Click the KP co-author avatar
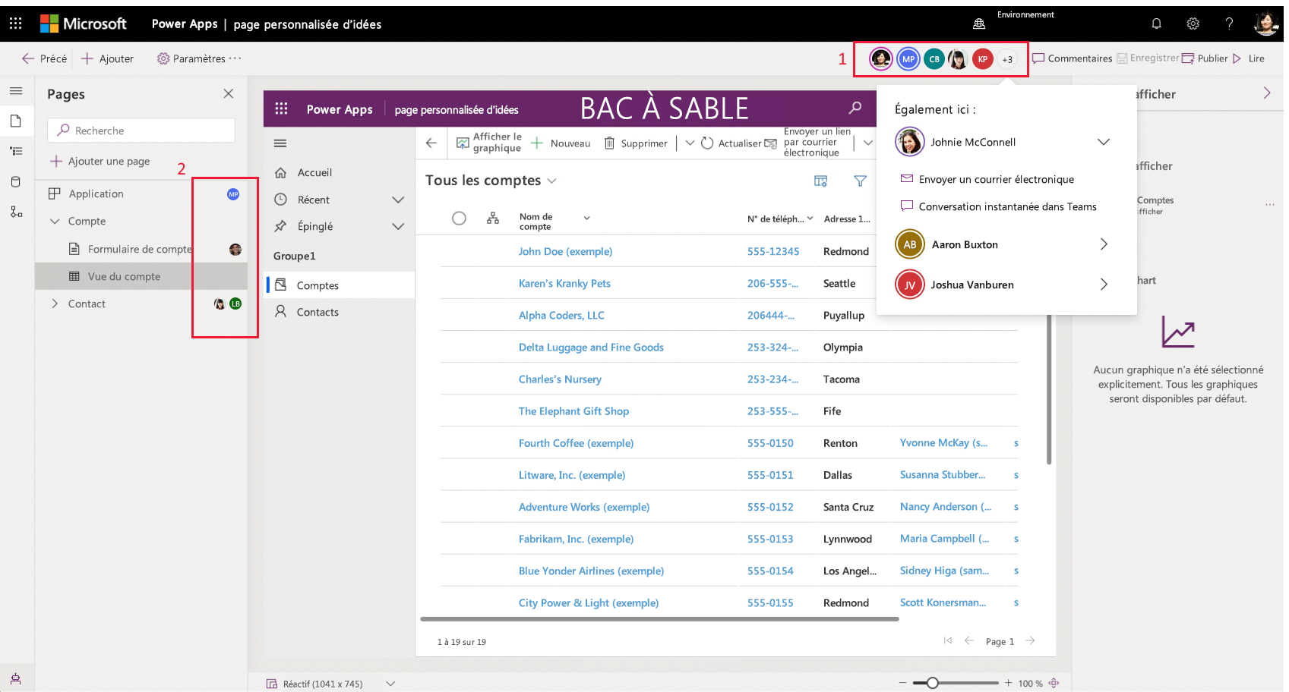 983,58
